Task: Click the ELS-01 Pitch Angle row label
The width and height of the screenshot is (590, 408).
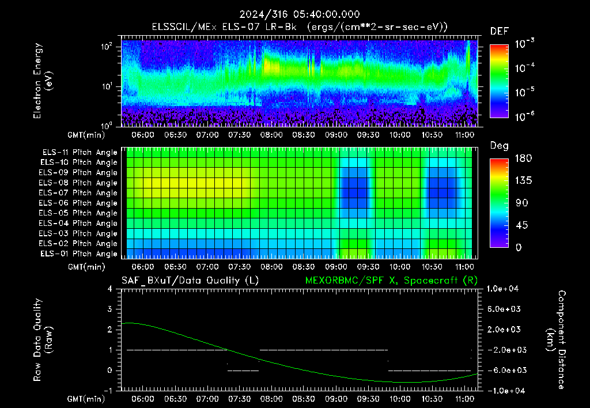Action: tap(79, 254)
